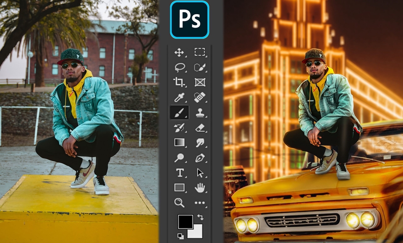
Task: Select the Rectangular Marquee tool
Action: pyautogui.click(x=200, y=52)
